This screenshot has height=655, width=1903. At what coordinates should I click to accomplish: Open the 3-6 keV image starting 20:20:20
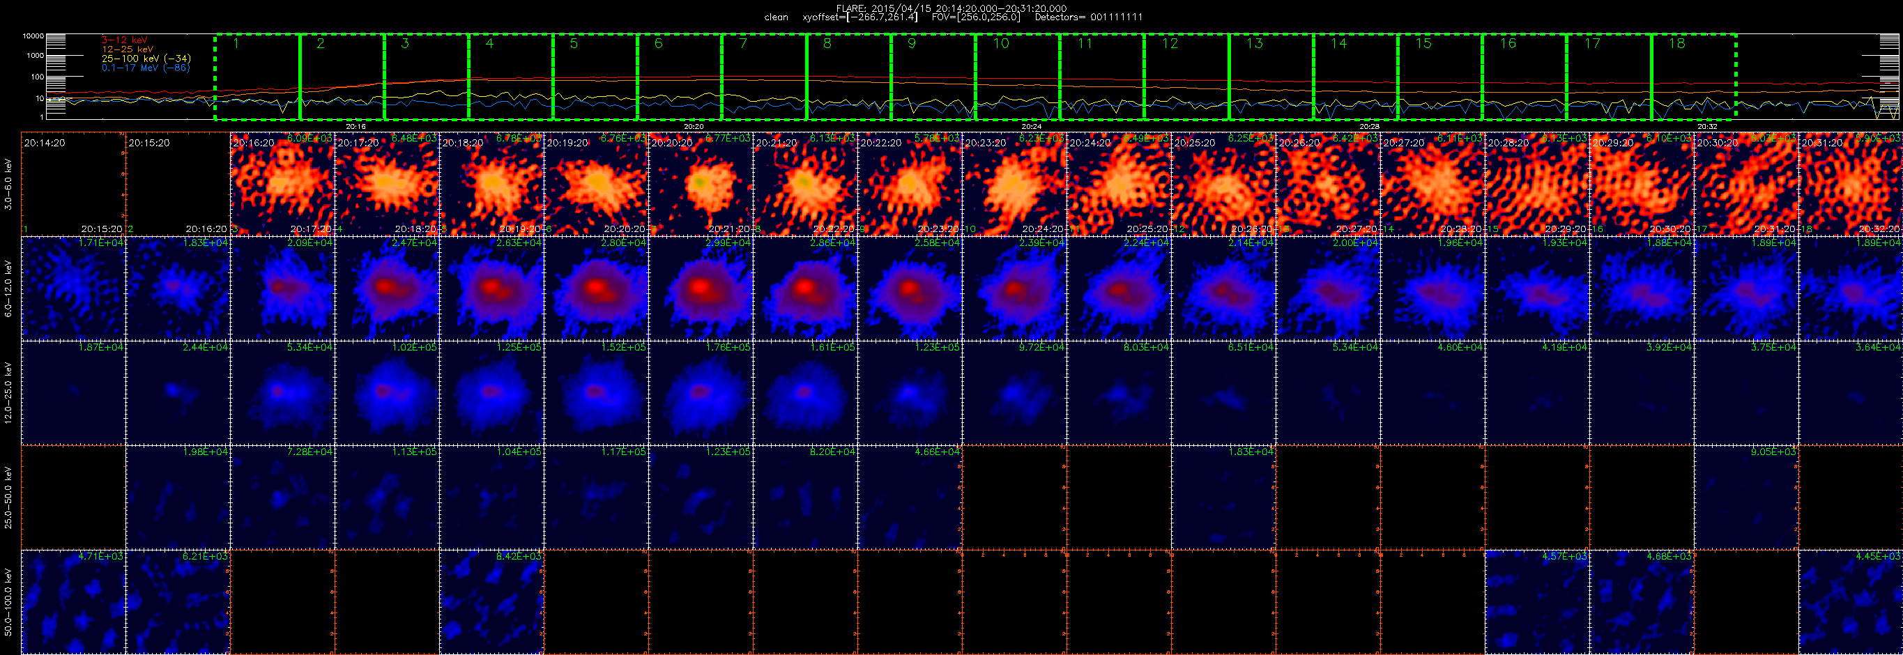701,185
